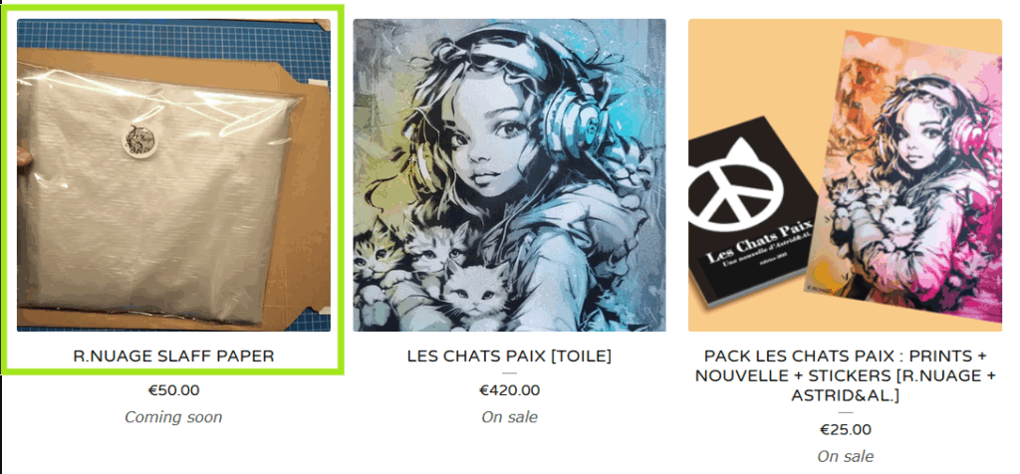
Task: Click On sale under the €25.00 price
Action: (x=845, y=456)
